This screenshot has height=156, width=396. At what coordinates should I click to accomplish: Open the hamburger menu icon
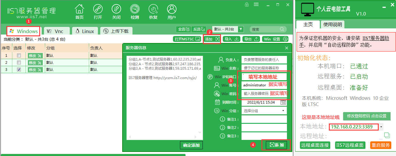point(256,4)
